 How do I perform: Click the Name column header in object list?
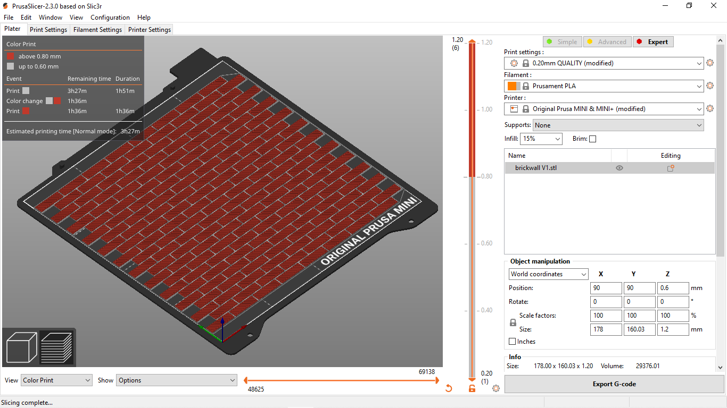pyautogui.click(x=558, y=156)
